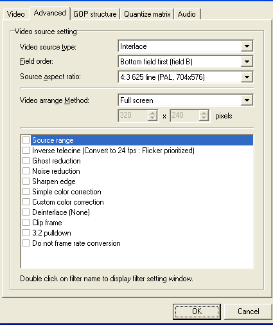Click the Cancel button
The height and width of the screenshot is (325, 273).
click(248, 311)
